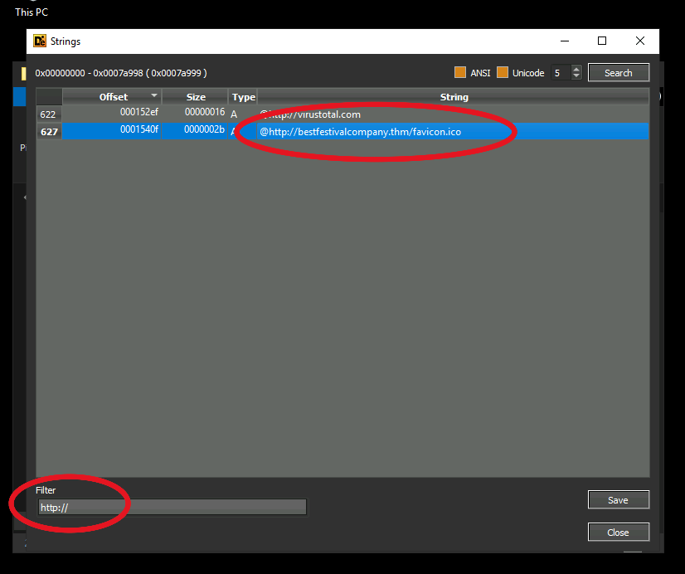Click the Type column header
Screen dimensions: 685x574
click(x=243, y=97)
